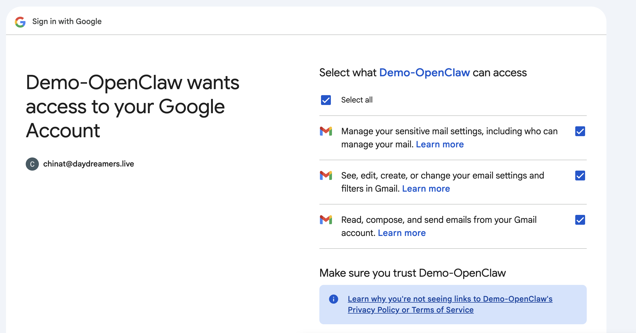
Task: Uncheck the sensitive mail settings permission
Action: (580, 131)
